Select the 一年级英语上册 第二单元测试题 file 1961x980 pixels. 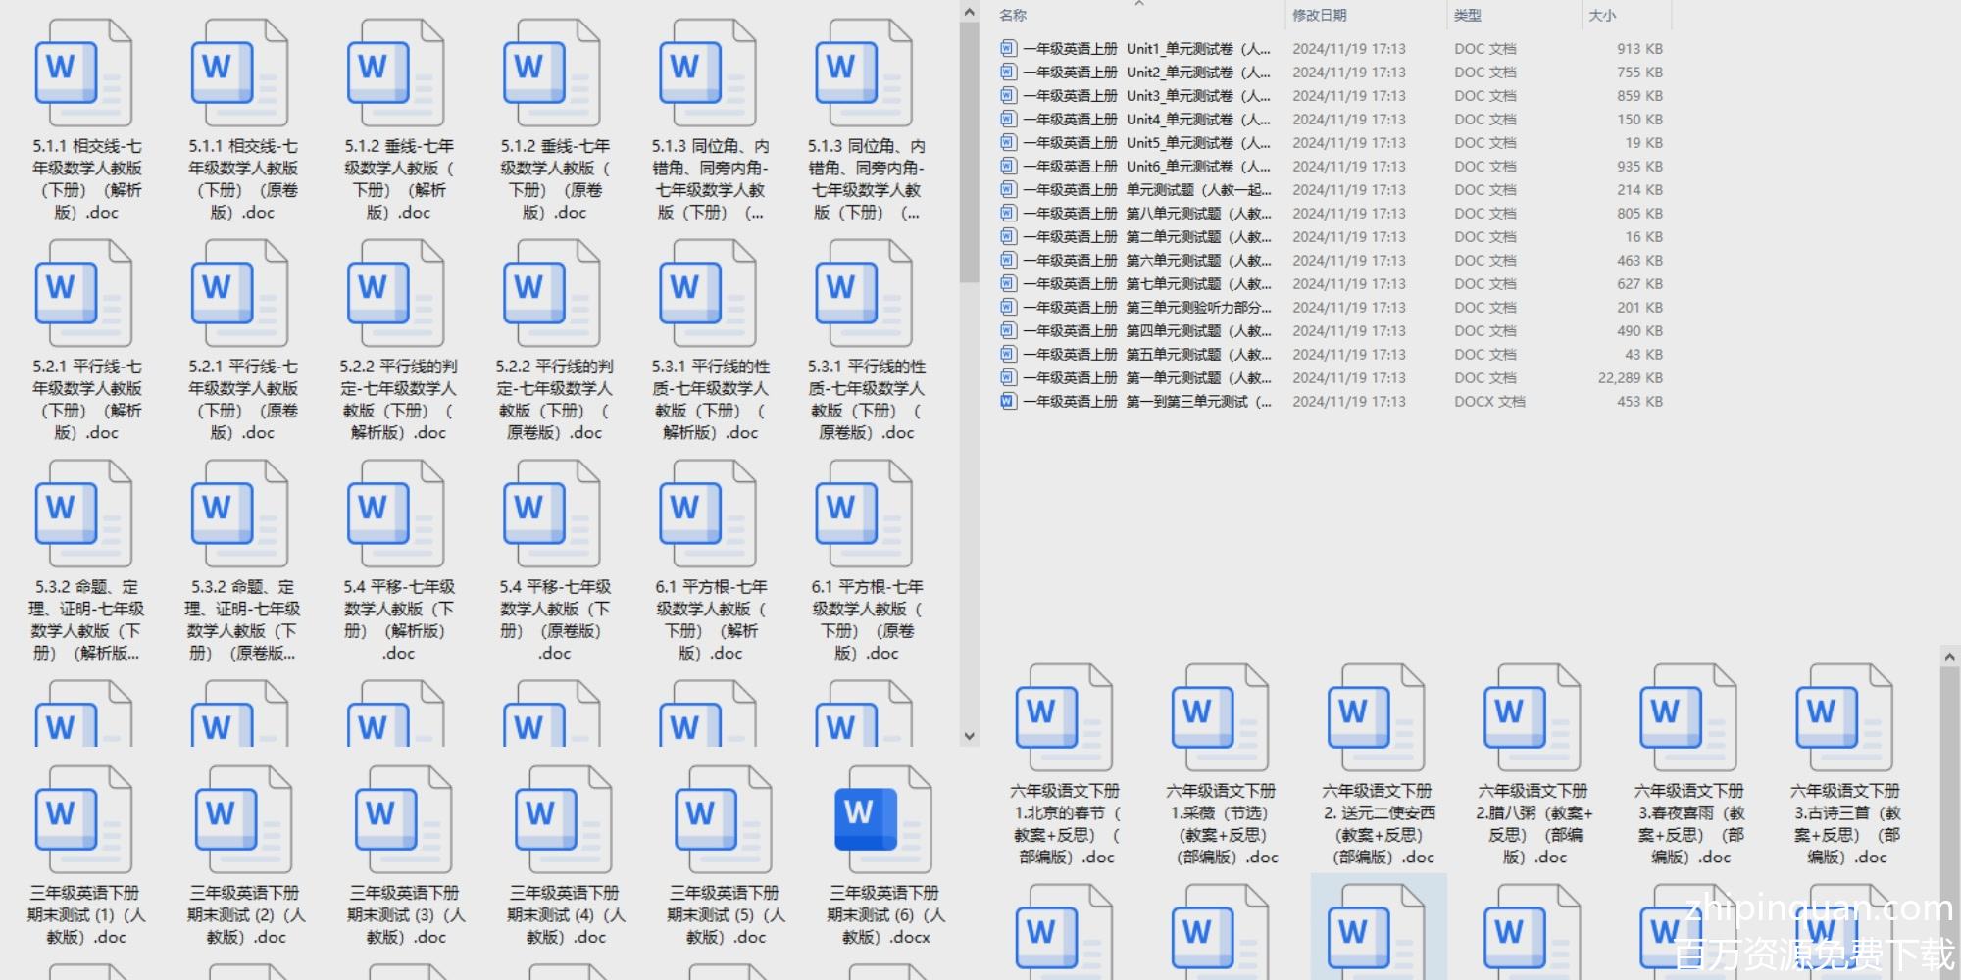[1332, 237]
